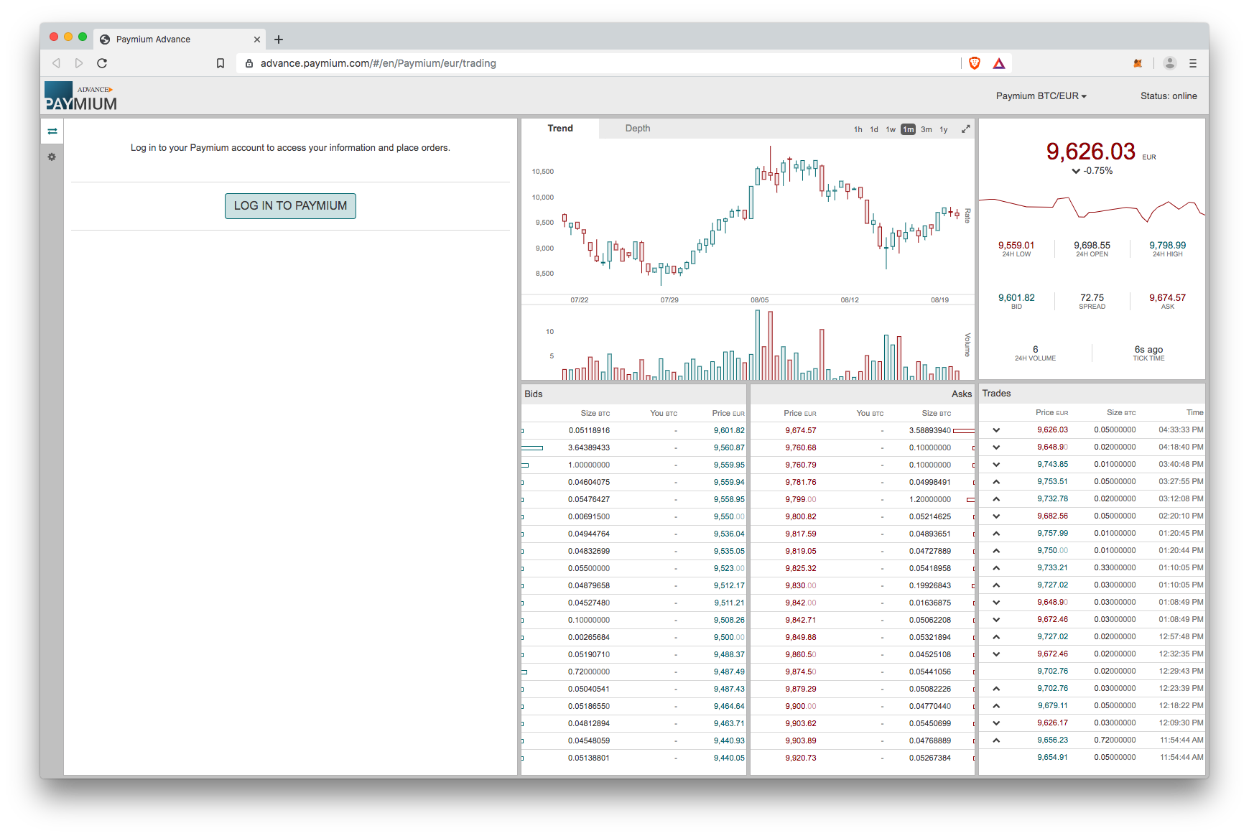Set chart range to 1m
Viewport: 1249px width, 836px height.
909,129
